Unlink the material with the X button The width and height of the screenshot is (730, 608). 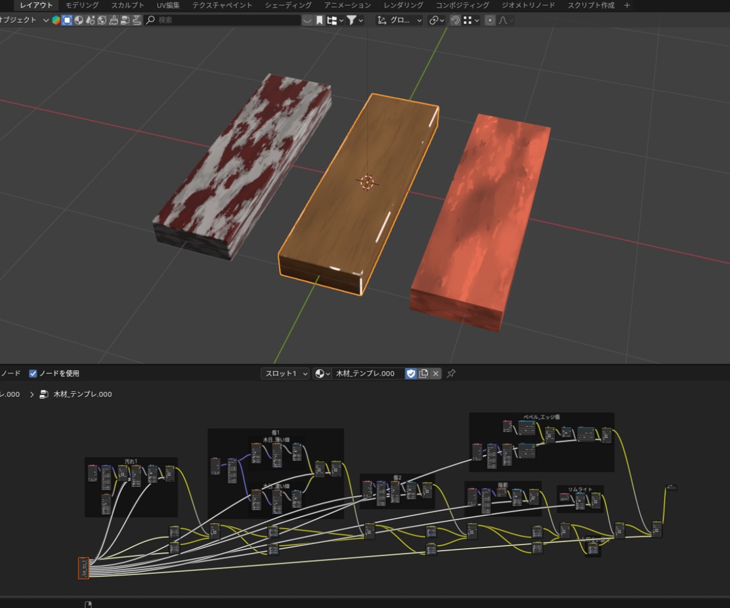436,373
